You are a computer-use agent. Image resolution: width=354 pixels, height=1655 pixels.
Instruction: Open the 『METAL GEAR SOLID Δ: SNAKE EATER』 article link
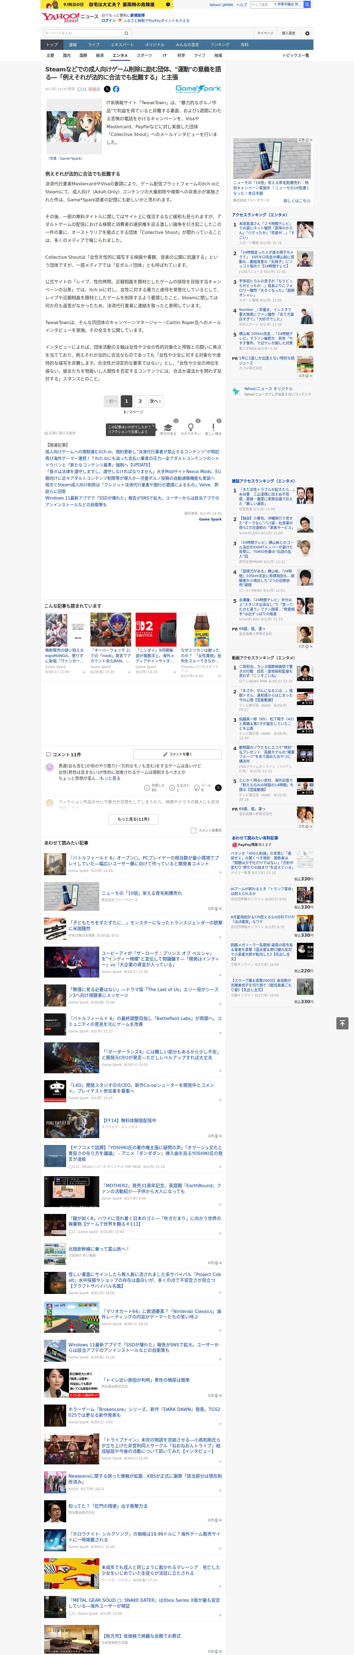pyautogui.click(x=144, y=1603)
